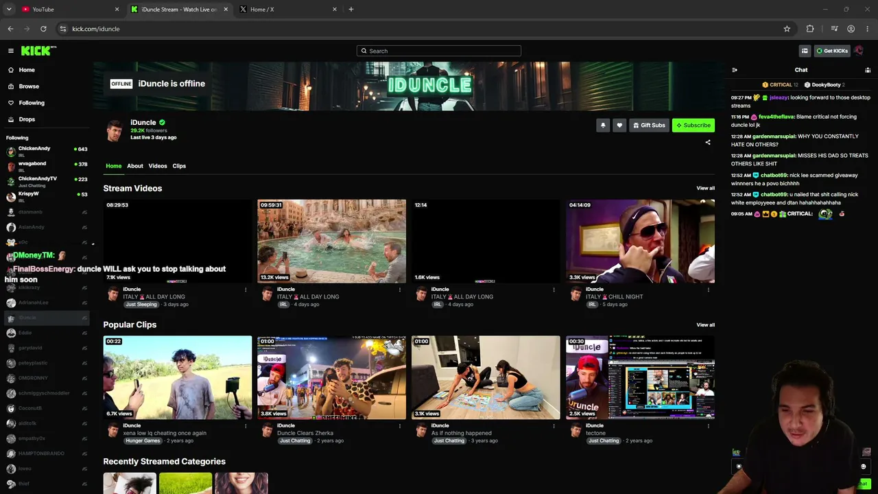
Task: Open options for Duncle Clears Zherka clip
Action: (x=400, y=426)
